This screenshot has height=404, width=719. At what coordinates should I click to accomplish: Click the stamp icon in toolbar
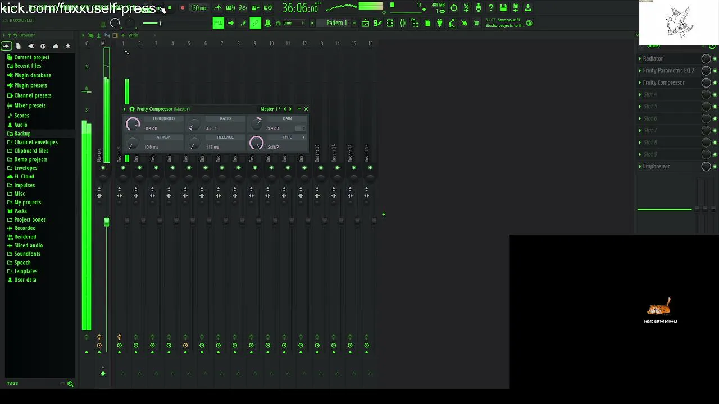[x=267, y=23]
